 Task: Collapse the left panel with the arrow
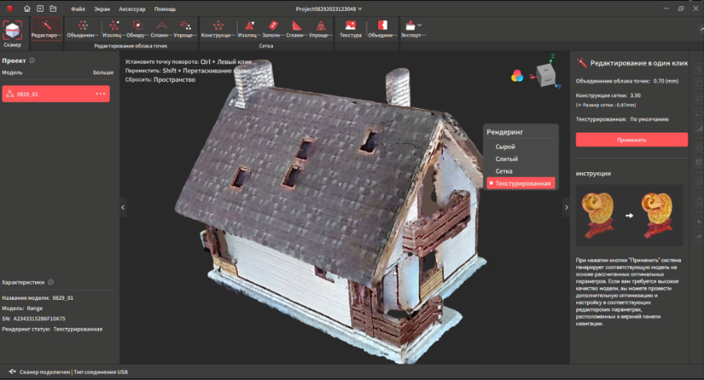(122, 207)
